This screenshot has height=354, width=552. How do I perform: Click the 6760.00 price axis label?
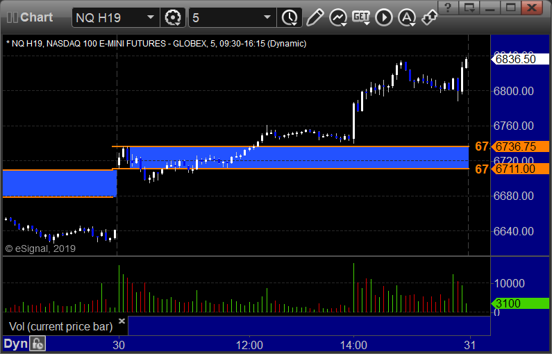(514, 126)
